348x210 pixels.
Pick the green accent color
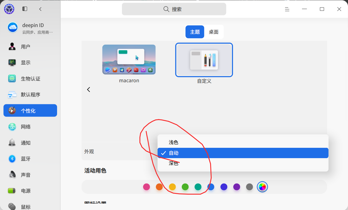tap(185, 187)
